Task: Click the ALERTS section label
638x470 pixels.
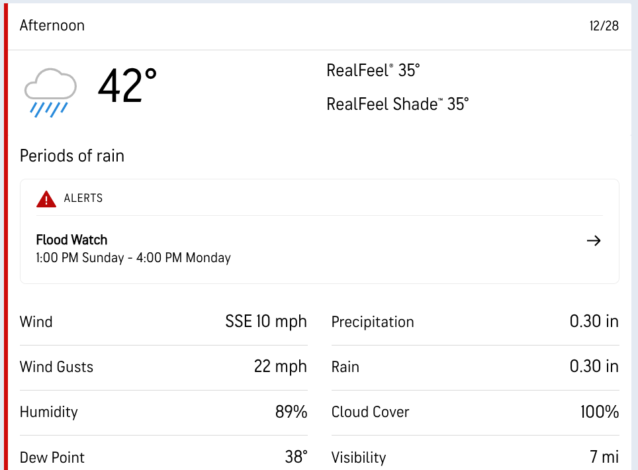Action: (x=83, y=198)
